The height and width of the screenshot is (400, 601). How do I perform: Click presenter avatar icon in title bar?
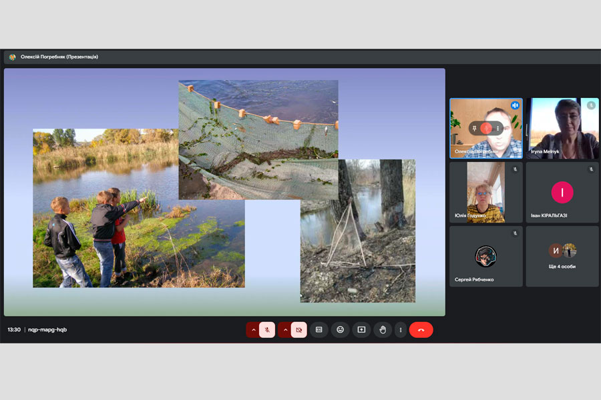point(12,57)
